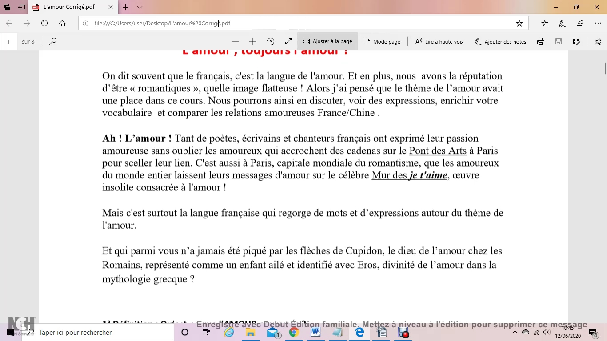The height and width of the screenshot is (341, 607).
Task: Click the browser forward arrow
Action: [x=27, y=23]
